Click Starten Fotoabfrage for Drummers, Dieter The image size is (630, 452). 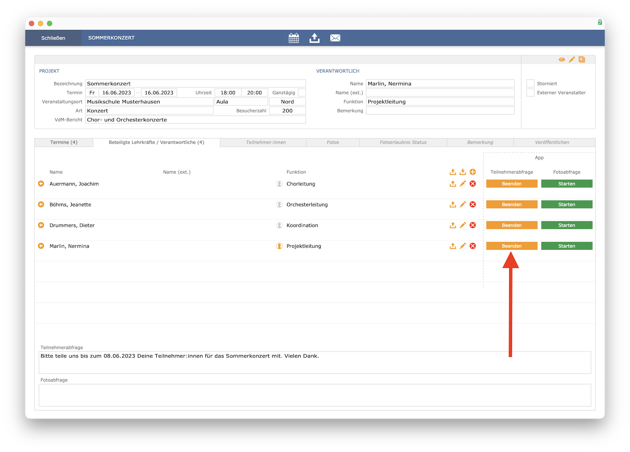(x=567, y=225)
